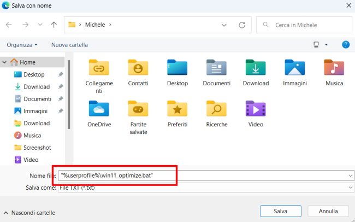This screenshot has height=222, width=355.
Task: Open the Partite salvate folder
Action: pos(138,118)
